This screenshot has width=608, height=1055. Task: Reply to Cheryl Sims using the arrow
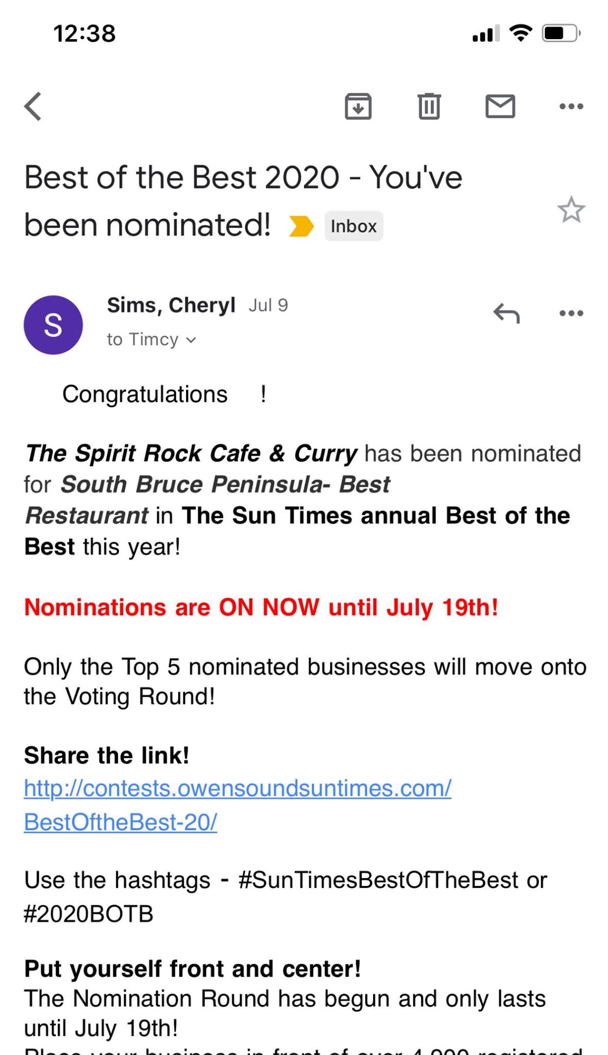(506, 313)
